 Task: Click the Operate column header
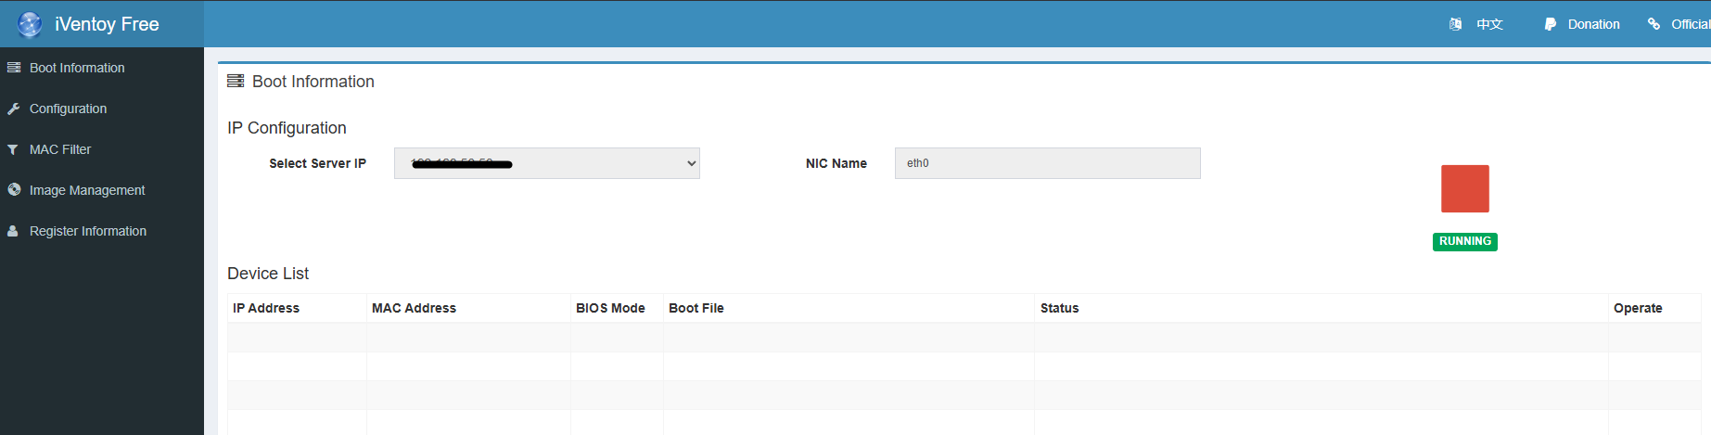(1637, 308)
